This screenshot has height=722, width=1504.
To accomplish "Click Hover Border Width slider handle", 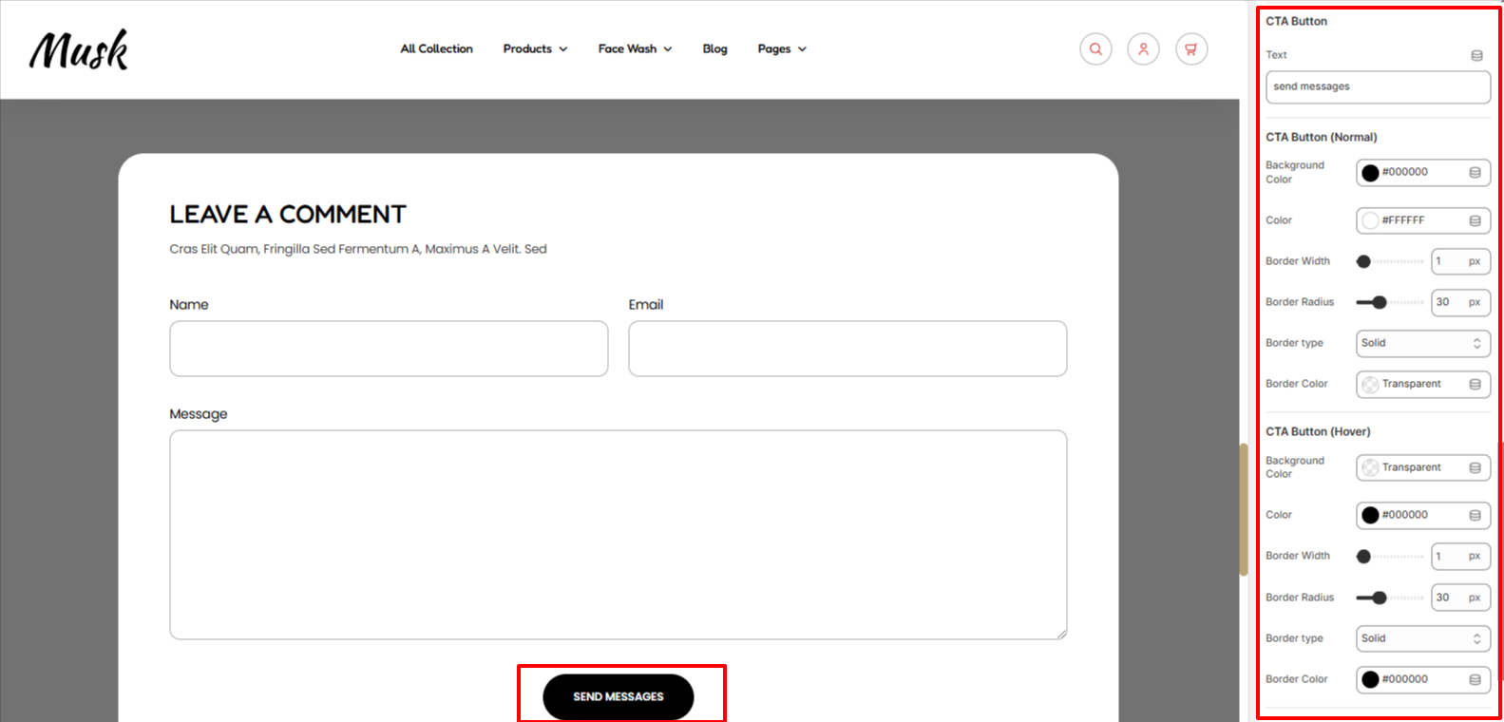I will (1363, 557).
